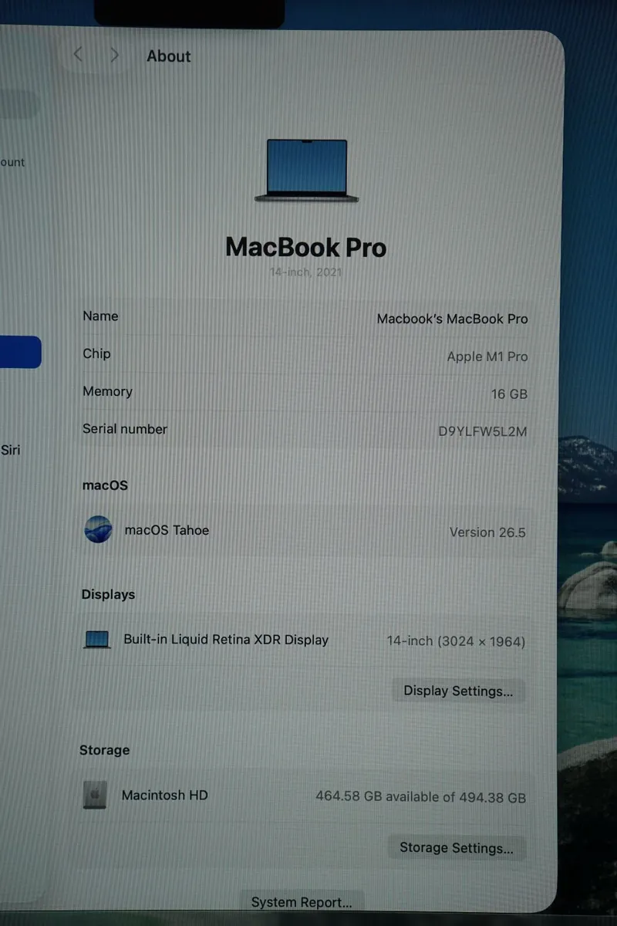Click the 'Chip' row label

[96, 353]
